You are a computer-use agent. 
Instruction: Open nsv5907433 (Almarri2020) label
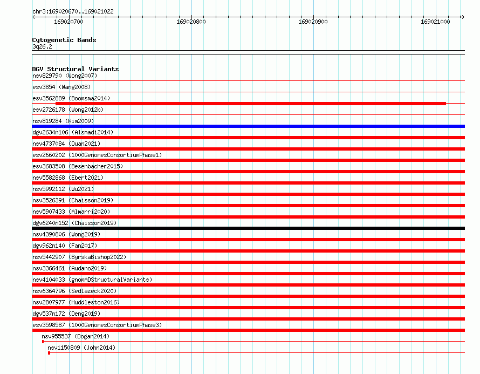[x=71, y=212]
